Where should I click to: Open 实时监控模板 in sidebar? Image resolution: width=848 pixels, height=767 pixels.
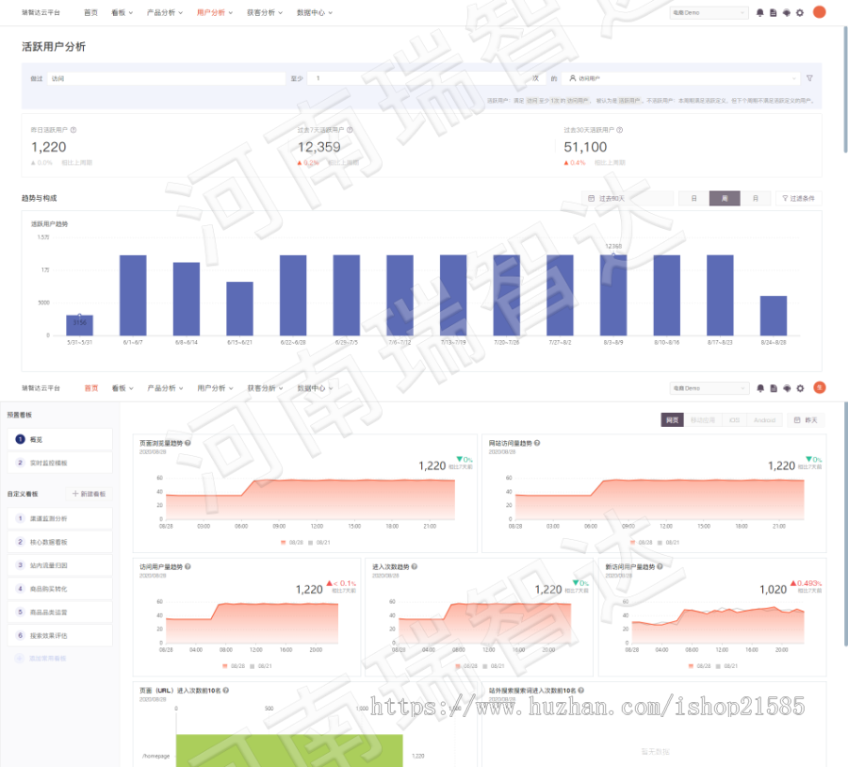click(x=60, y=463)
